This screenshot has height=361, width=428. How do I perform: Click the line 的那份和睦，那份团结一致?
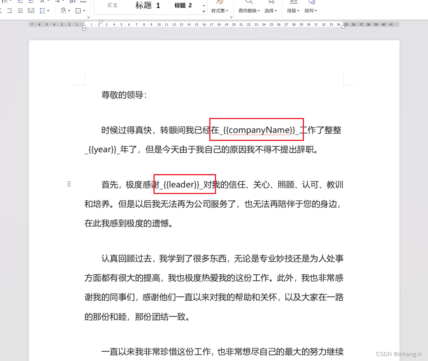point(137,317)
